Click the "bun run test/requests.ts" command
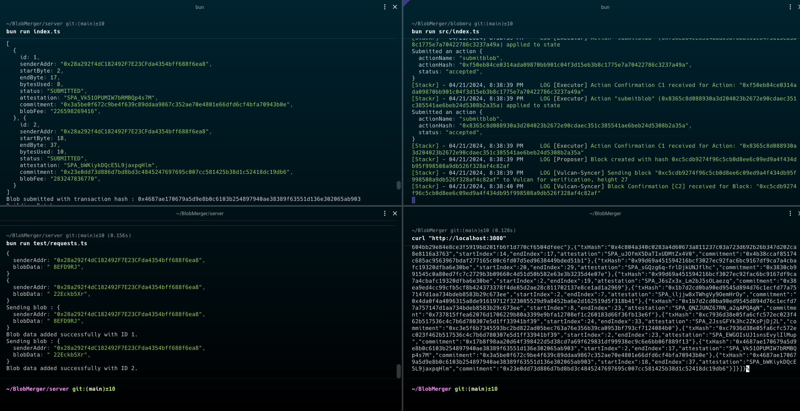 coord(47,243)
